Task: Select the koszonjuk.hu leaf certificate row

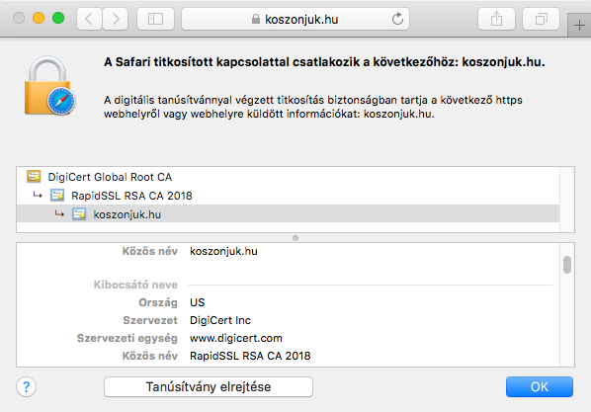Action: (288, 214)
